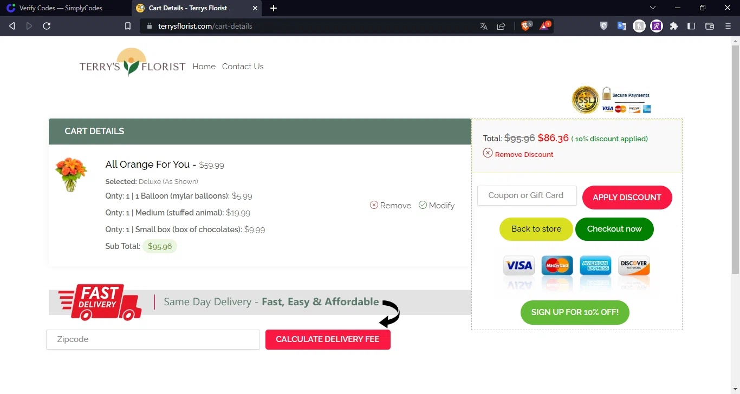Click CALCULATE DELIVERY FEE button
740x394 pixels.
coord(328,339)
